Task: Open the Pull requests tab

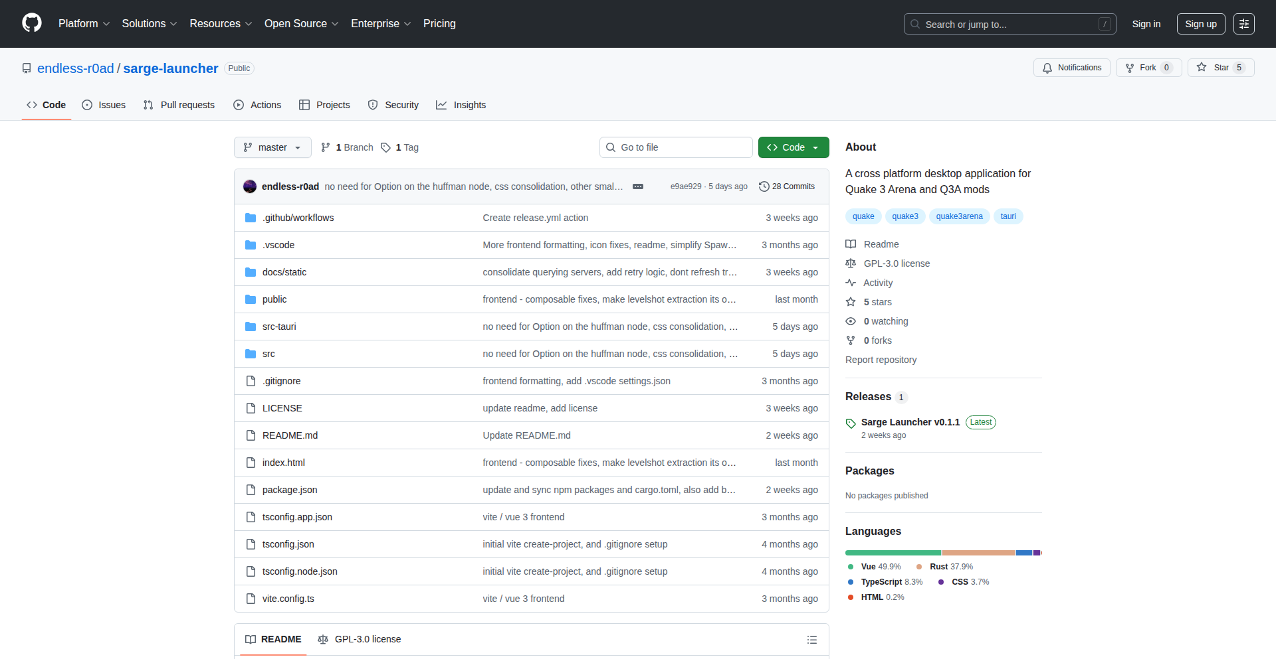Action: click(179, 105)
